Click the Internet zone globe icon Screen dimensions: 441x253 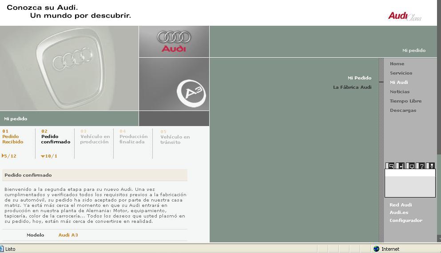coord(376,249)
